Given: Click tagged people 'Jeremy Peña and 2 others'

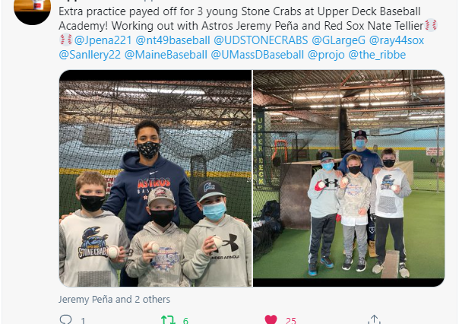Looking at the screenshot, I should 114,300.
